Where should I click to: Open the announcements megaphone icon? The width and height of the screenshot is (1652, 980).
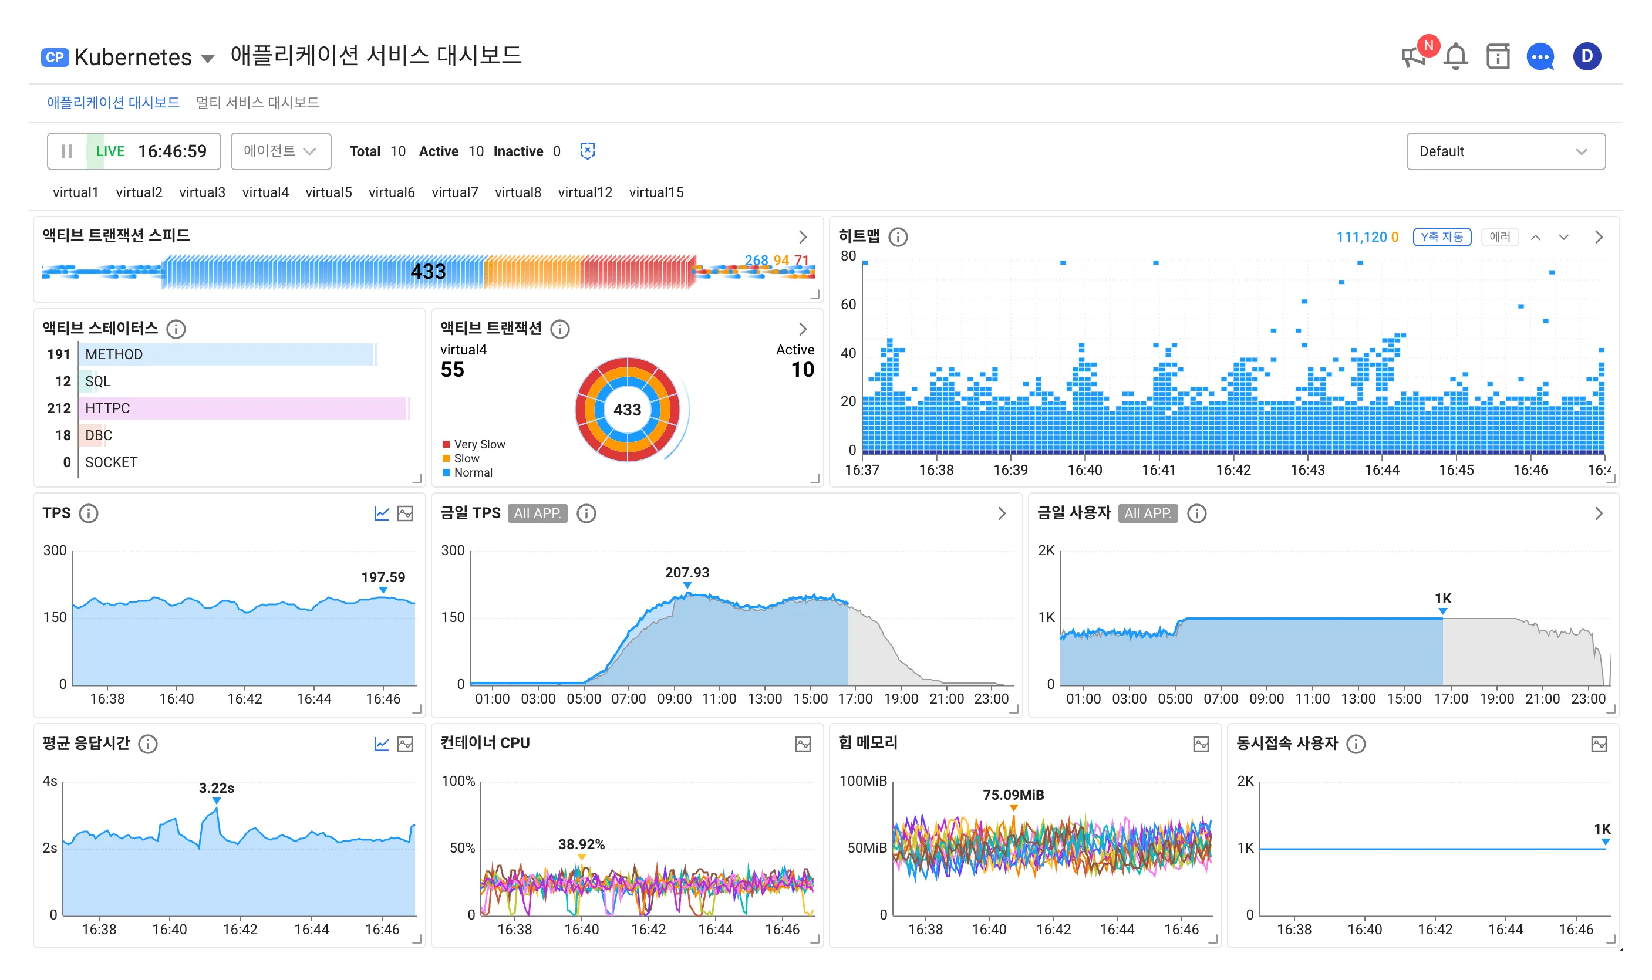[1414, 57]
